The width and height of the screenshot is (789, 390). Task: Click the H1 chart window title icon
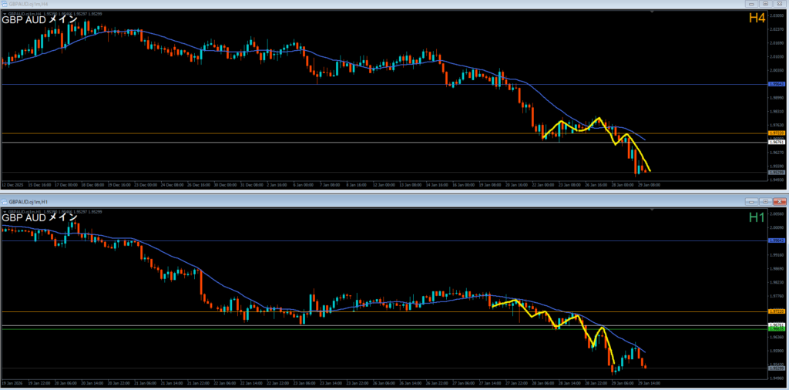(x=5, y=200)
